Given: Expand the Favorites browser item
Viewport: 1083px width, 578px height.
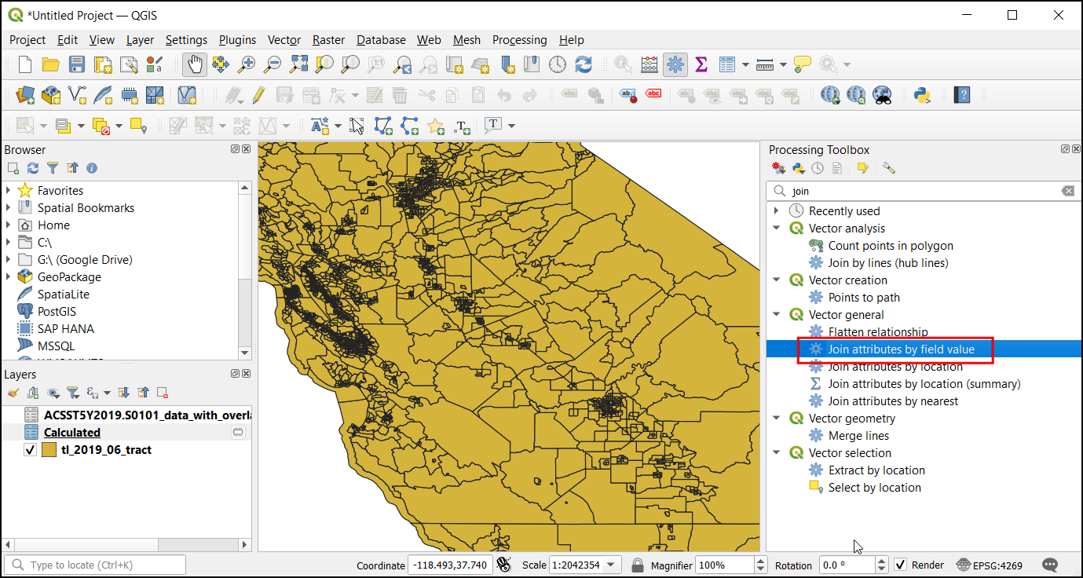Looking at the screenshot, I should pos(9,190).
